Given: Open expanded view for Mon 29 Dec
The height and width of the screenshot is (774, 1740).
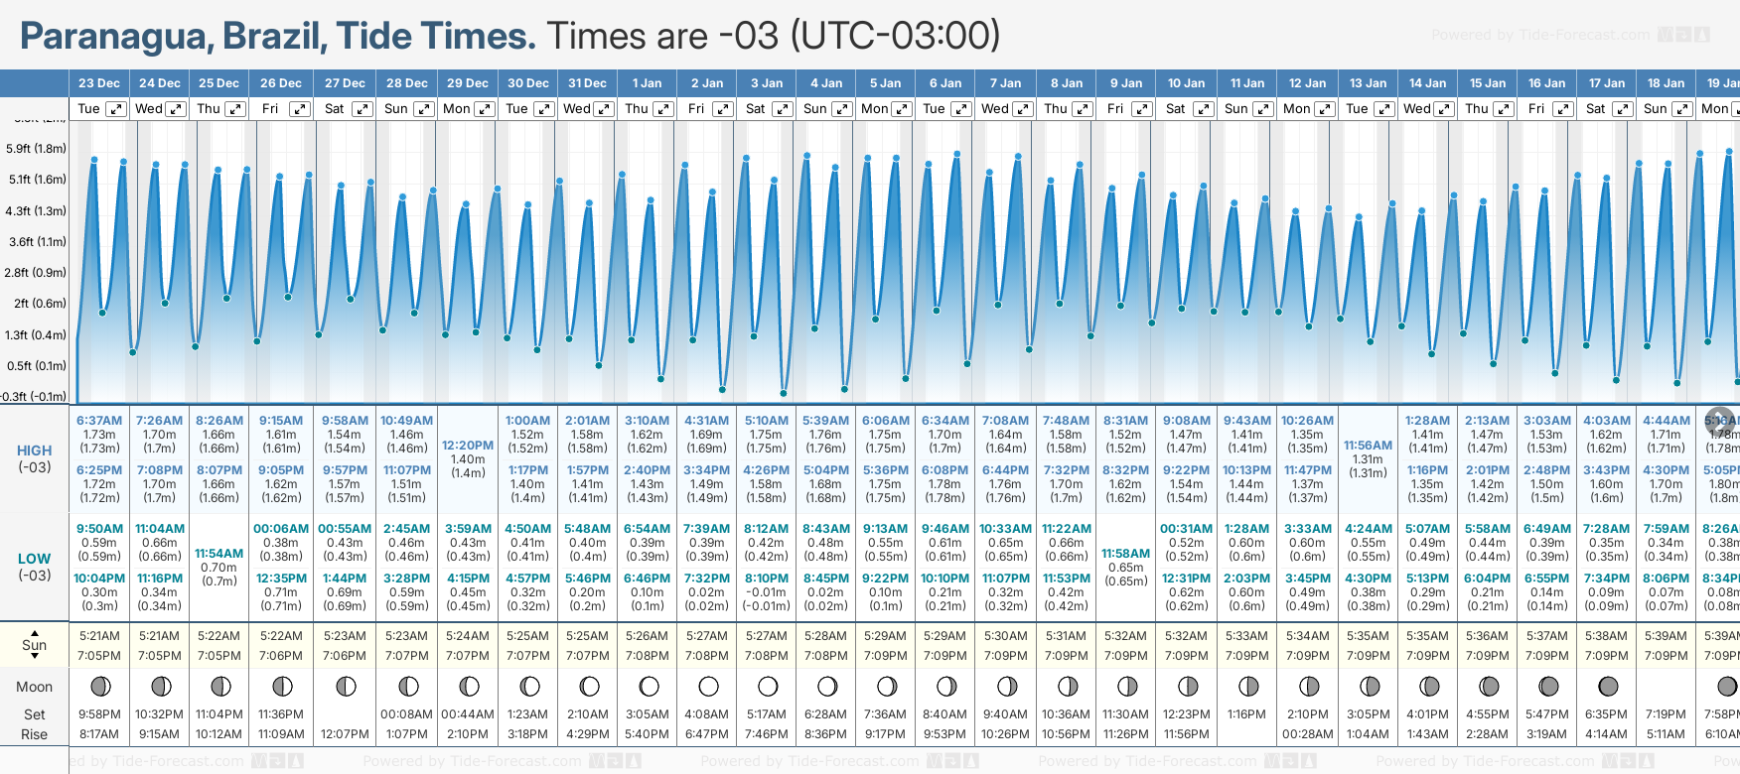Looking at the screenshot, I should point(485,109).
